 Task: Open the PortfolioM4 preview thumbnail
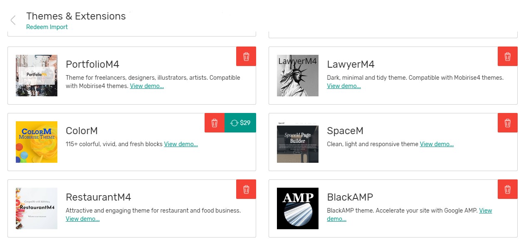(36, 75)
